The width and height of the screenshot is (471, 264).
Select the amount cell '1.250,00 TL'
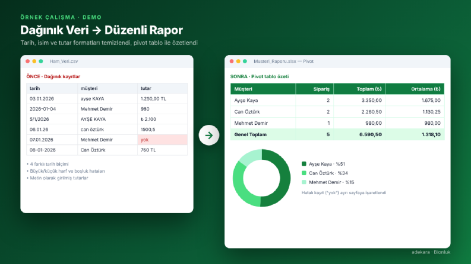click(x=163, y=98)
